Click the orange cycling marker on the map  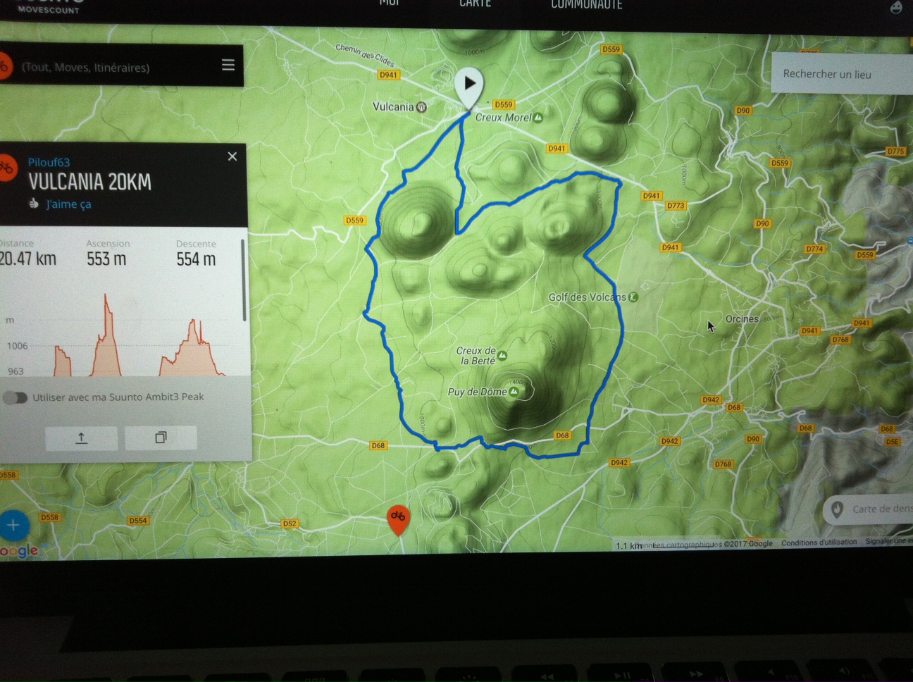[x=398, y=519]
